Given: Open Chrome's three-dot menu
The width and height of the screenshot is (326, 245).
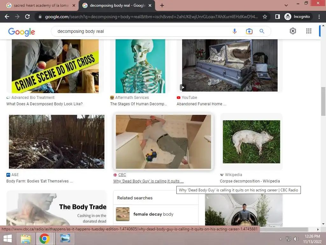Looking at the screenshot, I should [319, 17].
